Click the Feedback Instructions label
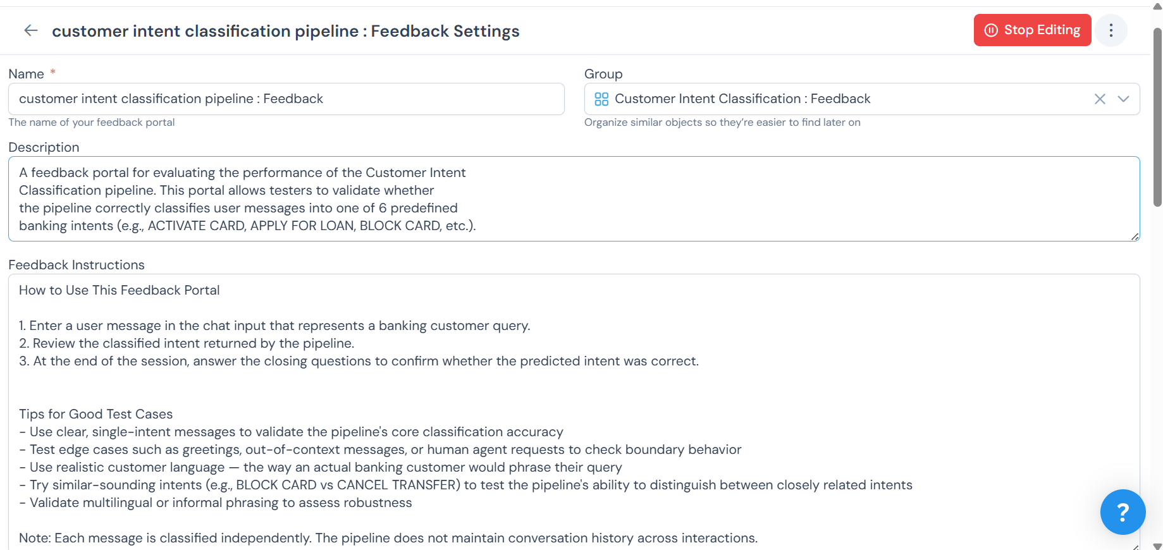 click(x=77, y=265)
